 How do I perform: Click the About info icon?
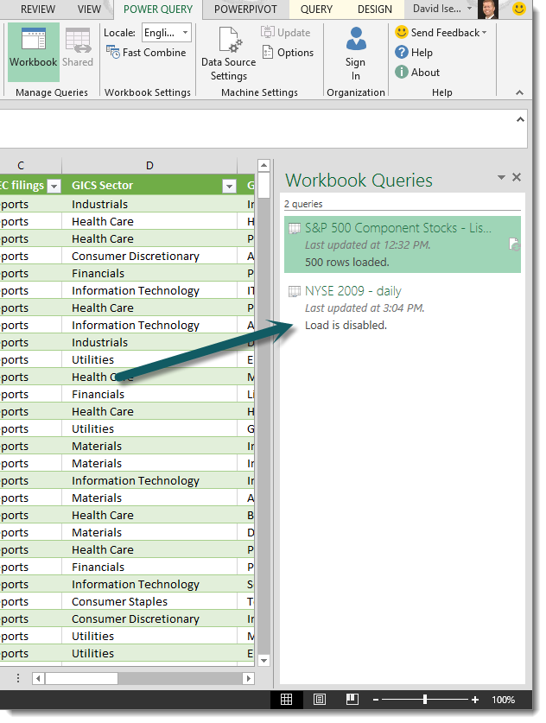[x=402, y=73]
